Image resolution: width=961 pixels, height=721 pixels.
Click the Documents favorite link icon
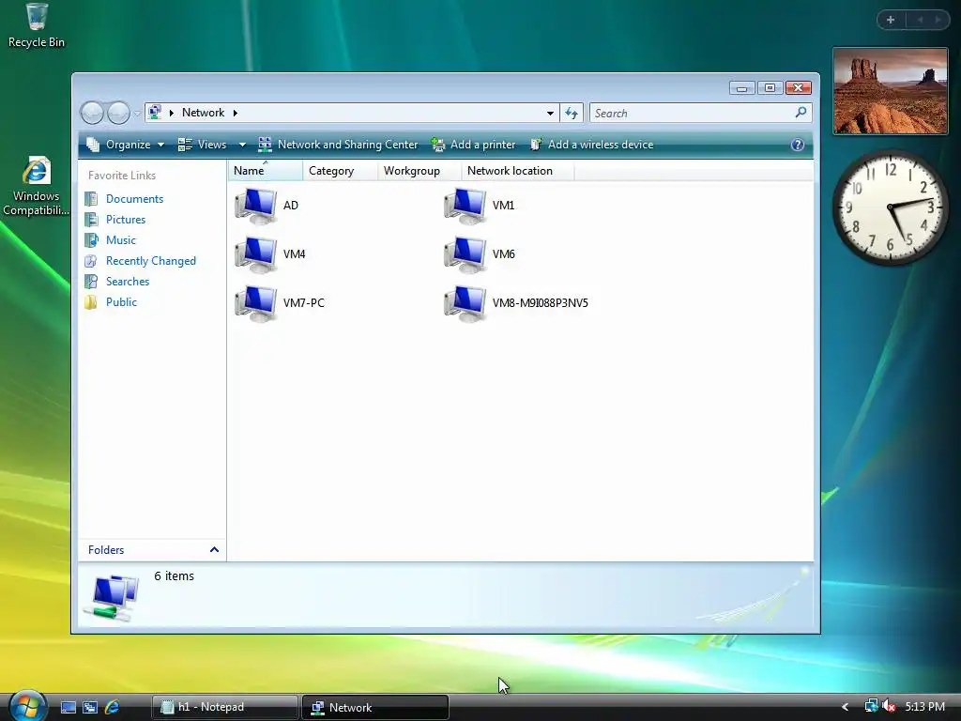pos(91,199)
